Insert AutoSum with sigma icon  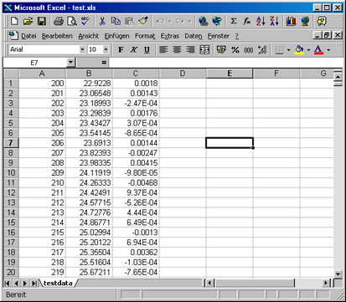[x=234, y=21]
